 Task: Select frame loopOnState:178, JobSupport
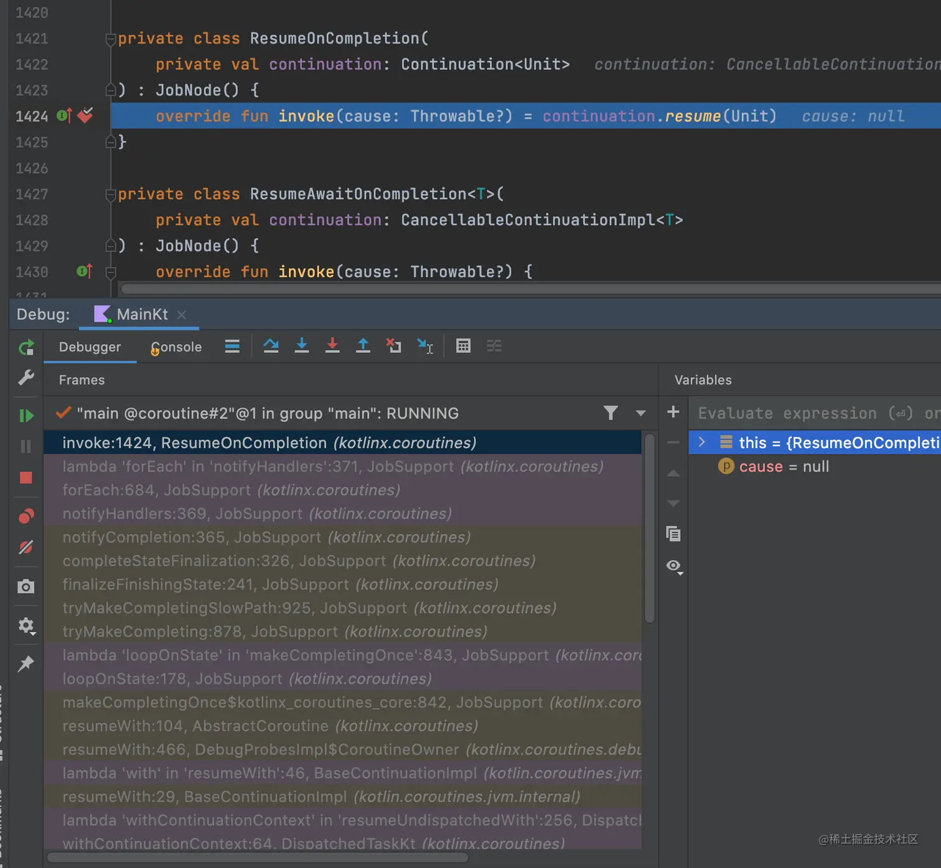tap(342, 679)
